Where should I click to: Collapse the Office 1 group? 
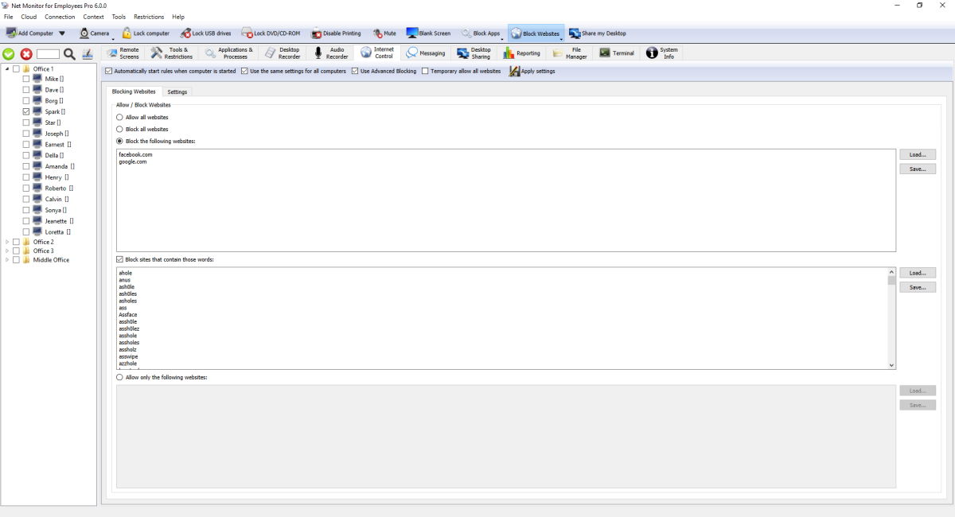[x=6, y=68]
